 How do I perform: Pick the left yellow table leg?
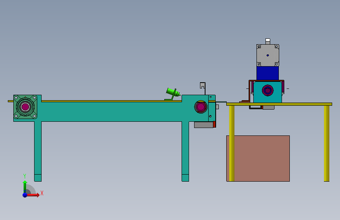(232, 143)
